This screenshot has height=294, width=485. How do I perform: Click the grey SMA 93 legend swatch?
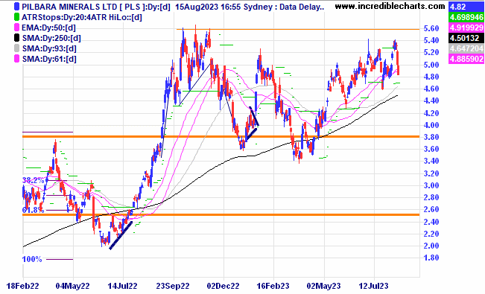[16, 48]
